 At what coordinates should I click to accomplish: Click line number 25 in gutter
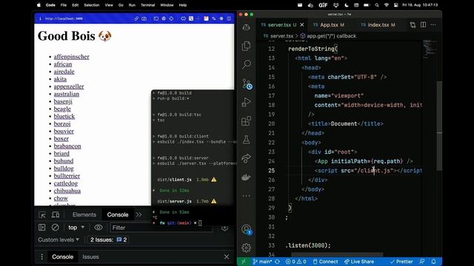(272, 171)
